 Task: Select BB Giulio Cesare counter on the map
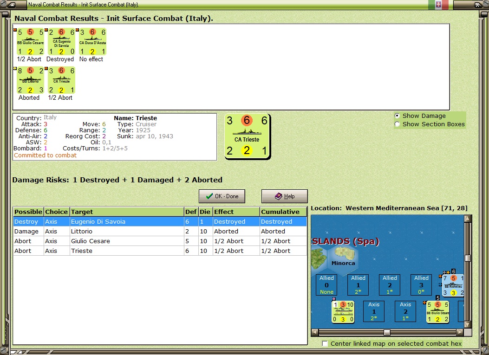click(x=437, y=312)
